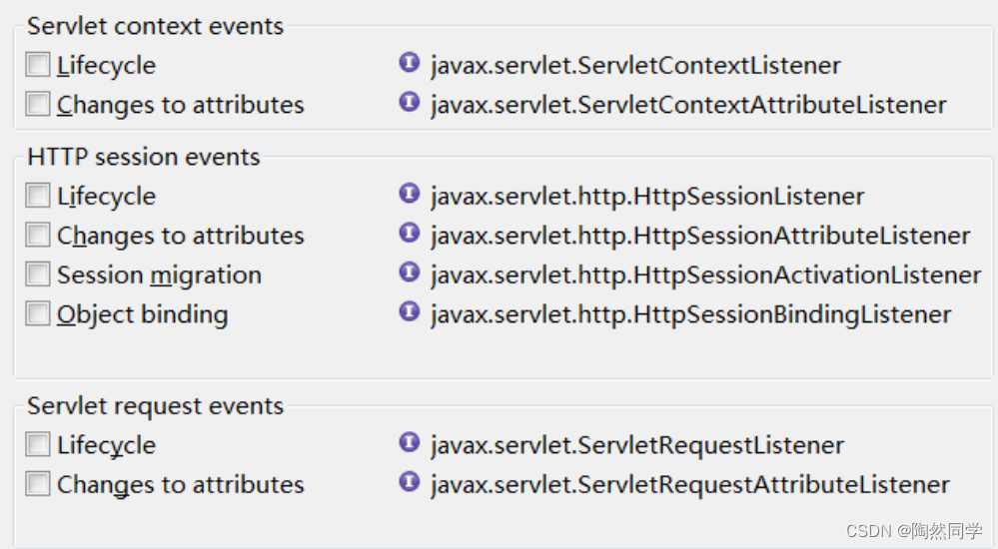This screenshot has height=549, width=998.
Task: Click interface icon beside HttpSessionListener
Action: (x=410, y=194)
